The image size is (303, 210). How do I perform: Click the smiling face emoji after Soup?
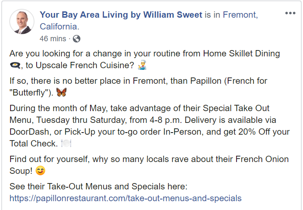point(40,171)
